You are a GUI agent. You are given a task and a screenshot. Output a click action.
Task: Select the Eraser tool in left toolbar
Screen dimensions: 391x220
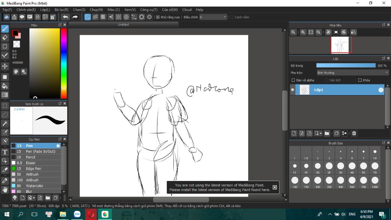point(5,37)
